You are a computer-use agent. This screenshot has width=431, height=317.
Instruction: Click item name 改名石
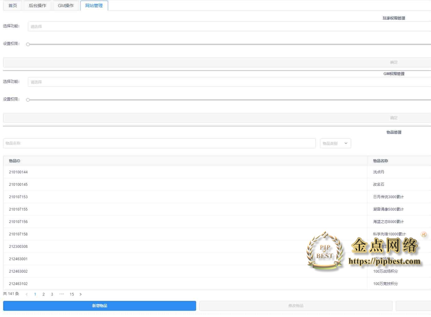[379, 185]
